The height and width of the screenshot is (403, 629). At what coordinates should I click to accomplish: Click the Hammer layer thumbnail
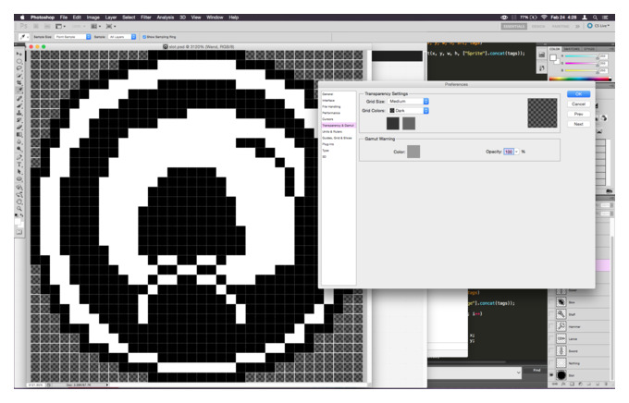tap(561, 326)
